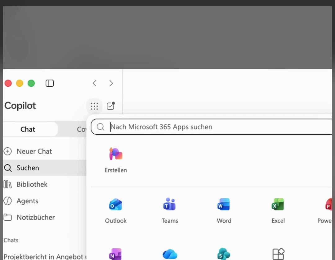Open the Erstellen app icon
The width and height of the screenshot is (335, 260).
(x=116, y=154)
